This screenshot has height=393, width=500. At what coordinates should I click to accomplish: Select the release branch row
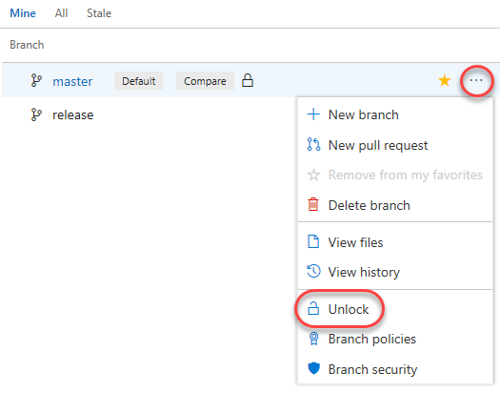pyautogui.click(x=150, y=114)
